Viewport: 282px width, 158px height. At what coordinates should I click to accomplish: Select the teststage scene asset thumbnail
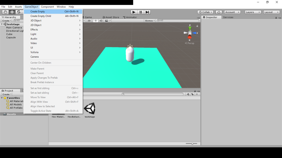[x=90, y=109]
